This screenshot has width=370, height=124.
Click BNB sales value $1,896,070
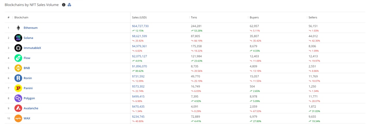pos(140,66)
